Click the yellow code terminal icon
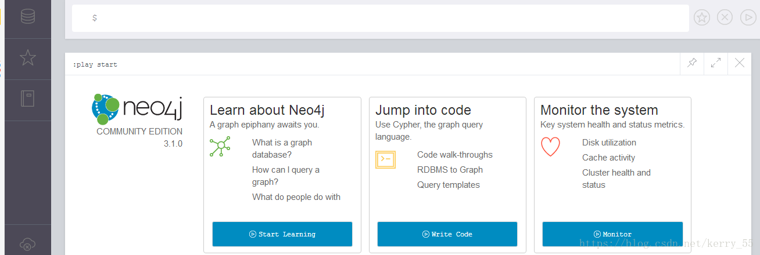Viewport: 760px width, 255px height. (385, 159)
